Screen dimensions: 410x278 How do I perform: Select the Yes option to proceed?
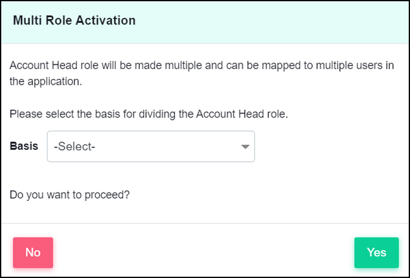point(376,253)
